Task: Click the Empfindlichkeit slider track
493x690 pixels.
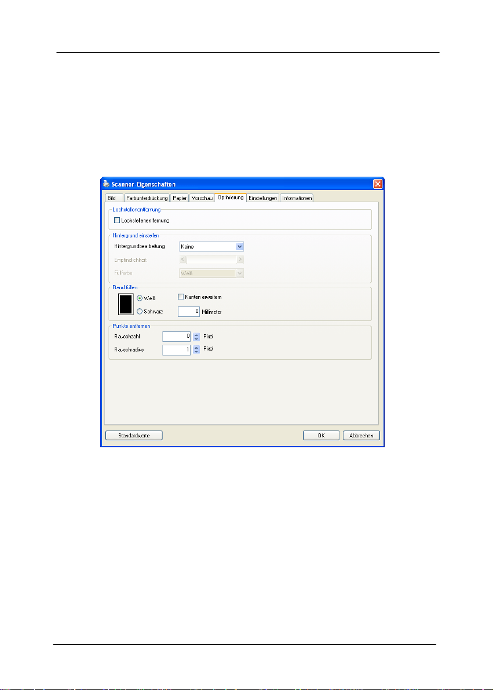Action: click(211, 260)
